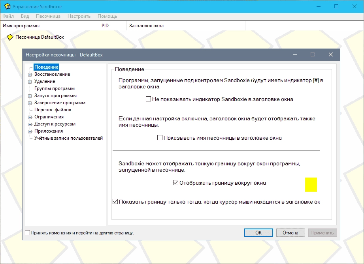Click the Применить button
This screenshot has width=364, height=264.
click(323, 233)
